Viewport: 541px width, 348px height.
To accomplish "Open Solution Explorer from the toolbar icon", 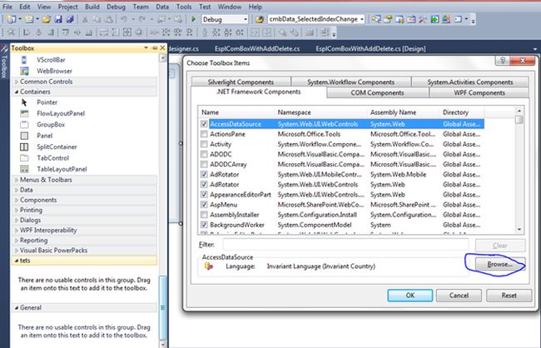I will (376, 19).
